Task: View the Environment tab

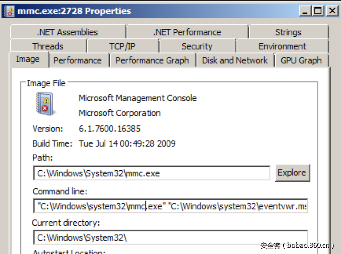Action: click(x=282, y=46)
